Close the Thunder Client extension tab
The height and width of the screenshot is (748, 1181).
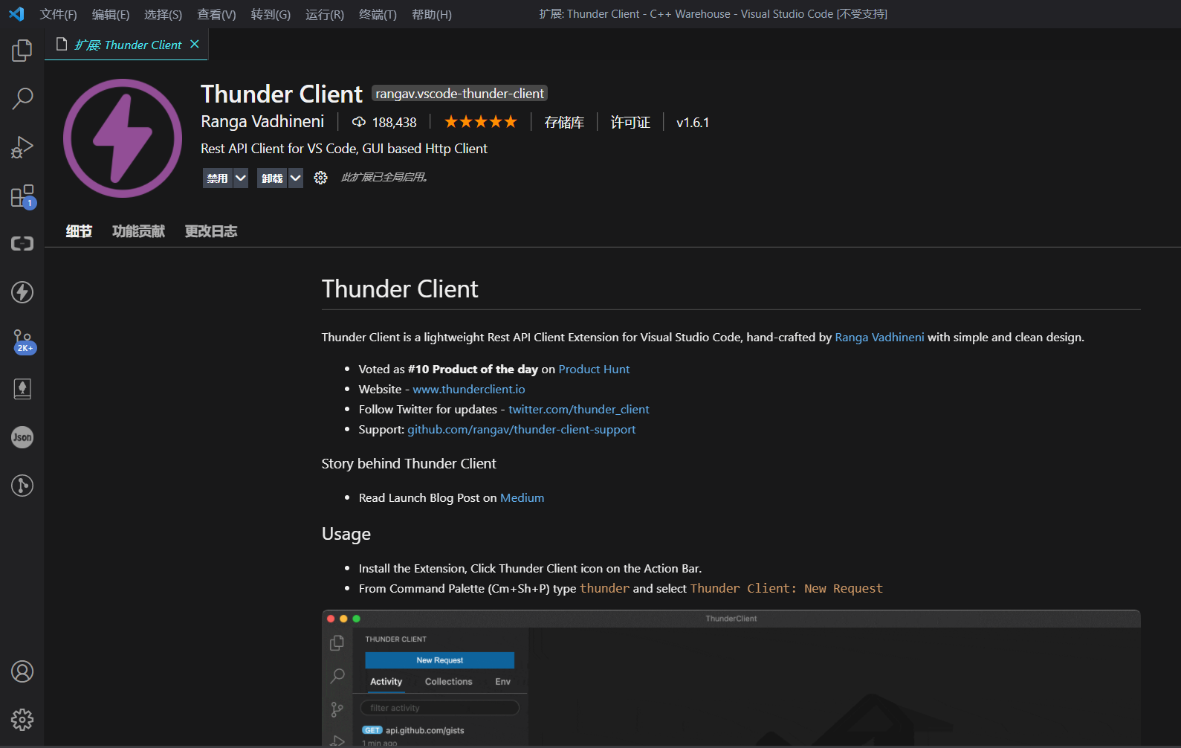(x=195, y=45)
